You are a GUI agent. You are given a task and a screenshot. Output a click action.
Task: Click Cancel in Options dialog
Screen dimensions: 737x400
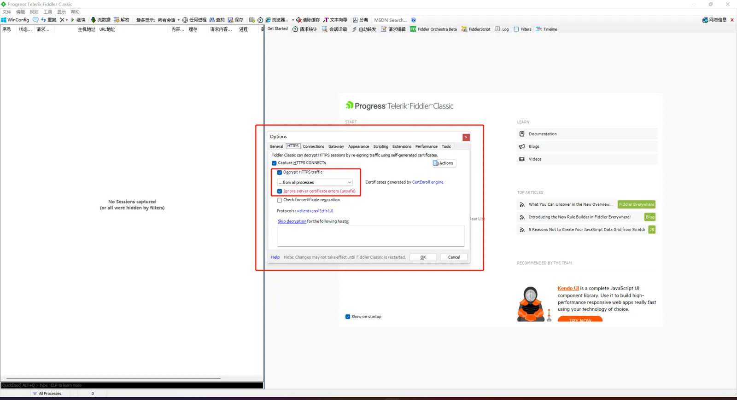coord(454,257)
